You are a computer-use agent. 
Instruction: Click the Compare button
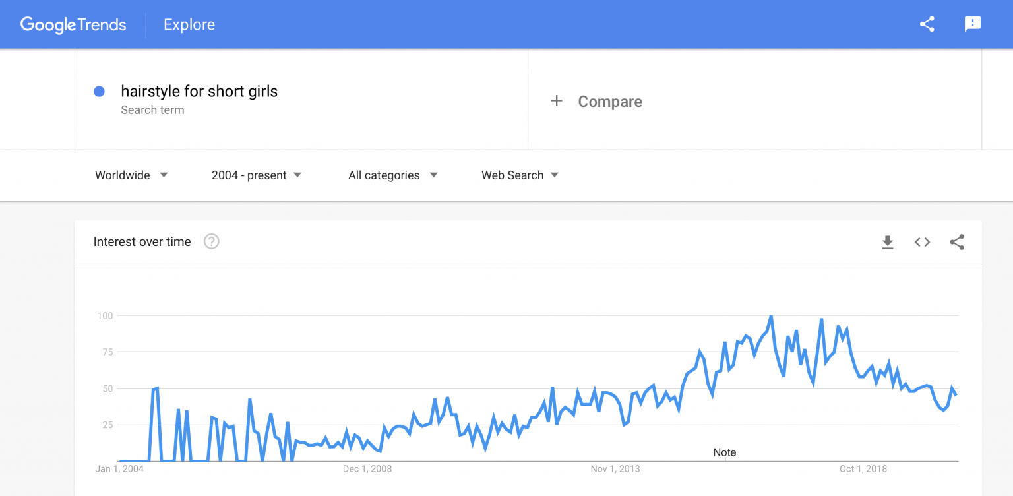[609, 102]
